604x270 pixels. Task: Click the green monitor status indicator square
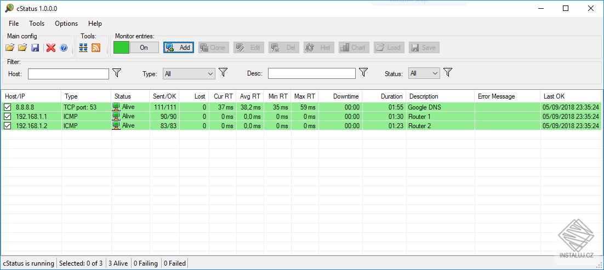click(121, 48)
